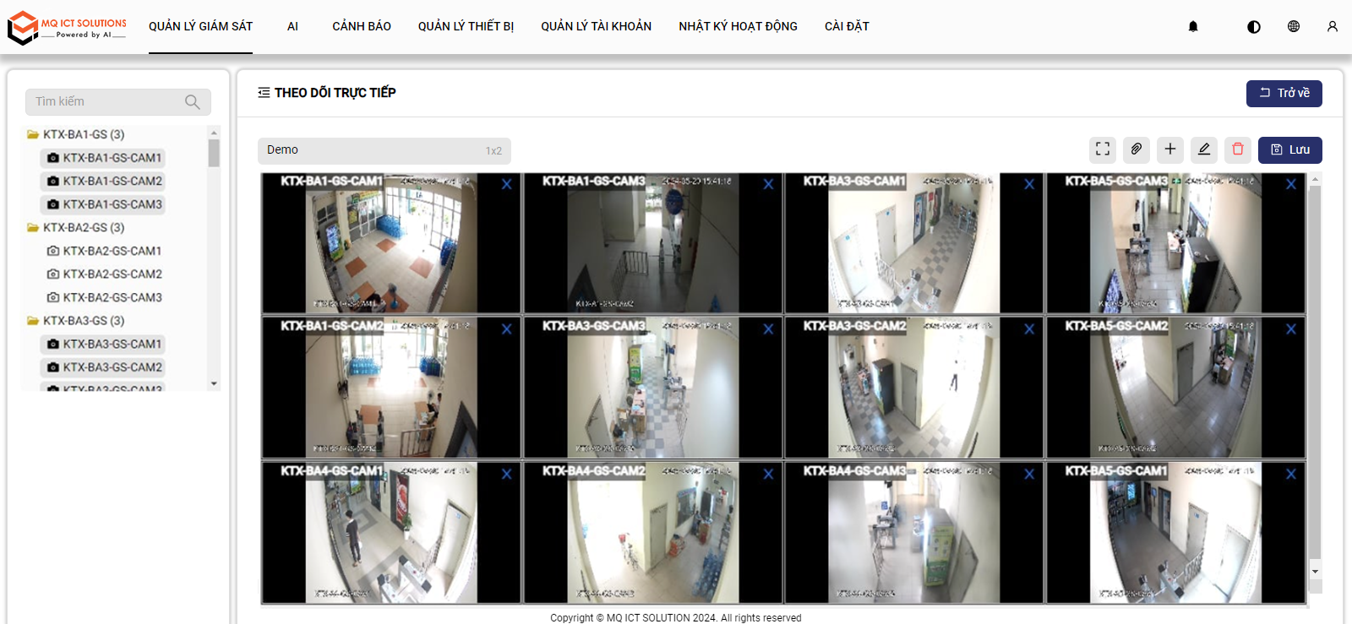Select KTX-BA2-GS-CAM1 in camera tree
Image resolution: width=1352 pixels, height=624 pixels.
pyautogui.click(x=103, y=251)
